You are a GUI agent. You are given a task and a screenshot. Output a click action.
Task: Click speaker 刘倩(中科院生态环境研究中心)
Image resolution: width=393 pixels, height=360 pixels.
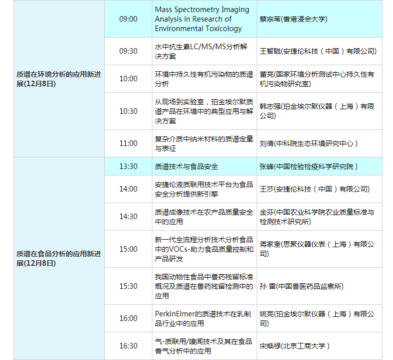(309, 143)
